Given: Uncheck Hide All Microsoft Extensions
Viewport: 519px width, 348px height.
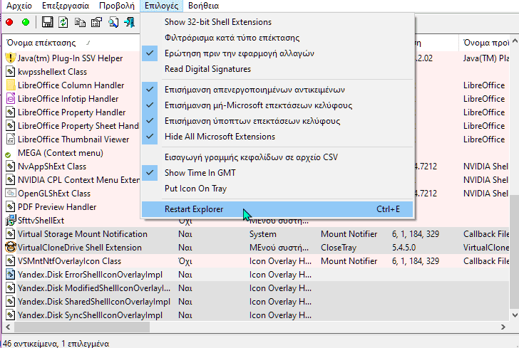Looking at the screenshot, I should coord(277,137).
